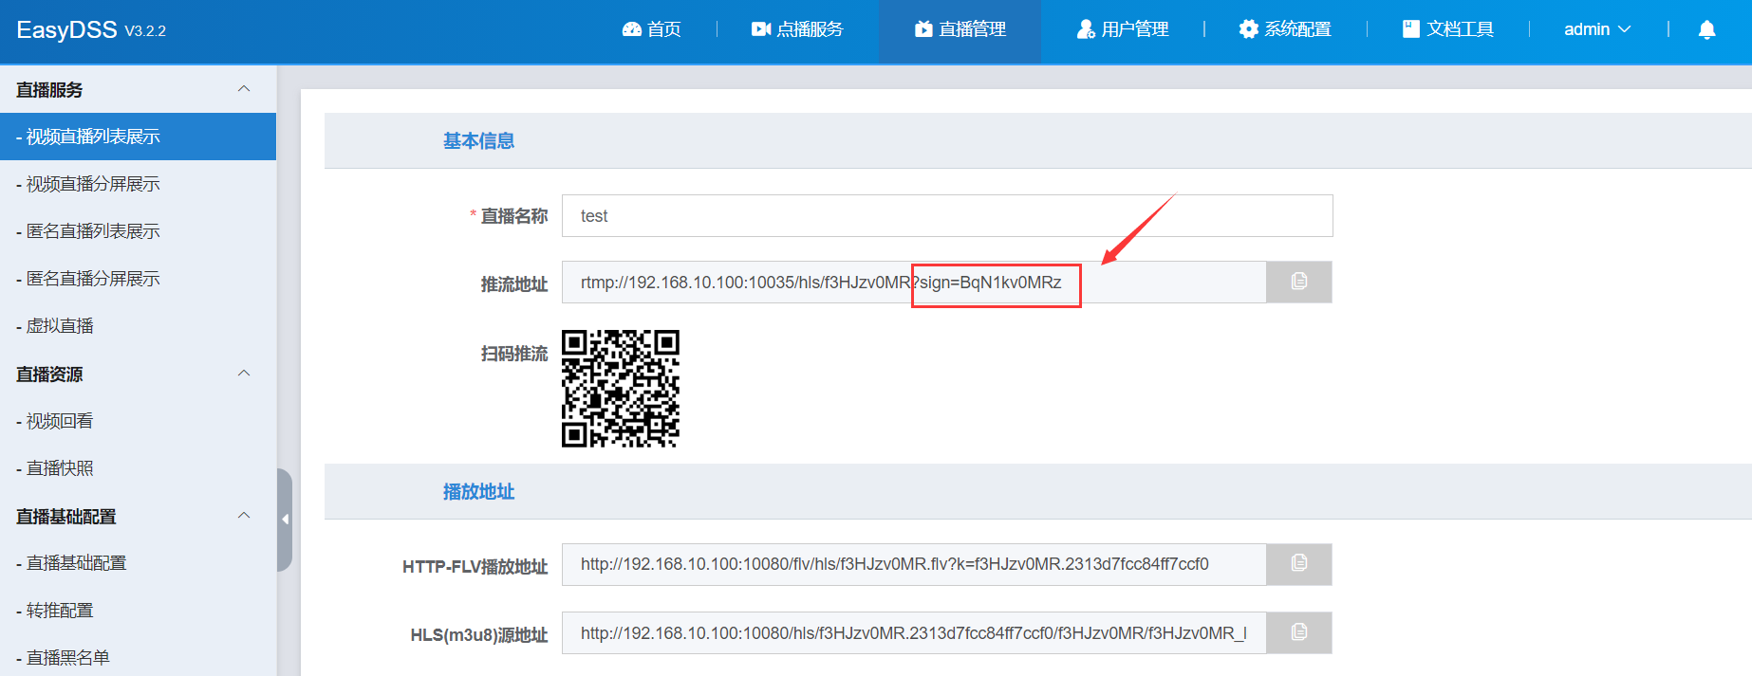Click the document icon beside 文档工具
This screenshot has width=1752, height=676.
(1411, 29)
